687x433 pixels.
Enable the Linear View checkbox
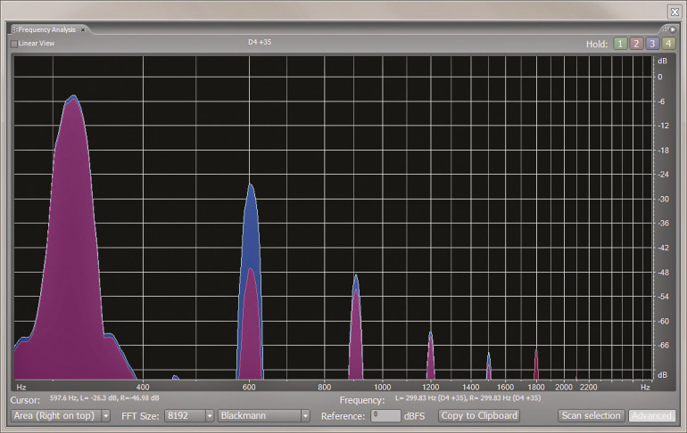click(14, 43)
